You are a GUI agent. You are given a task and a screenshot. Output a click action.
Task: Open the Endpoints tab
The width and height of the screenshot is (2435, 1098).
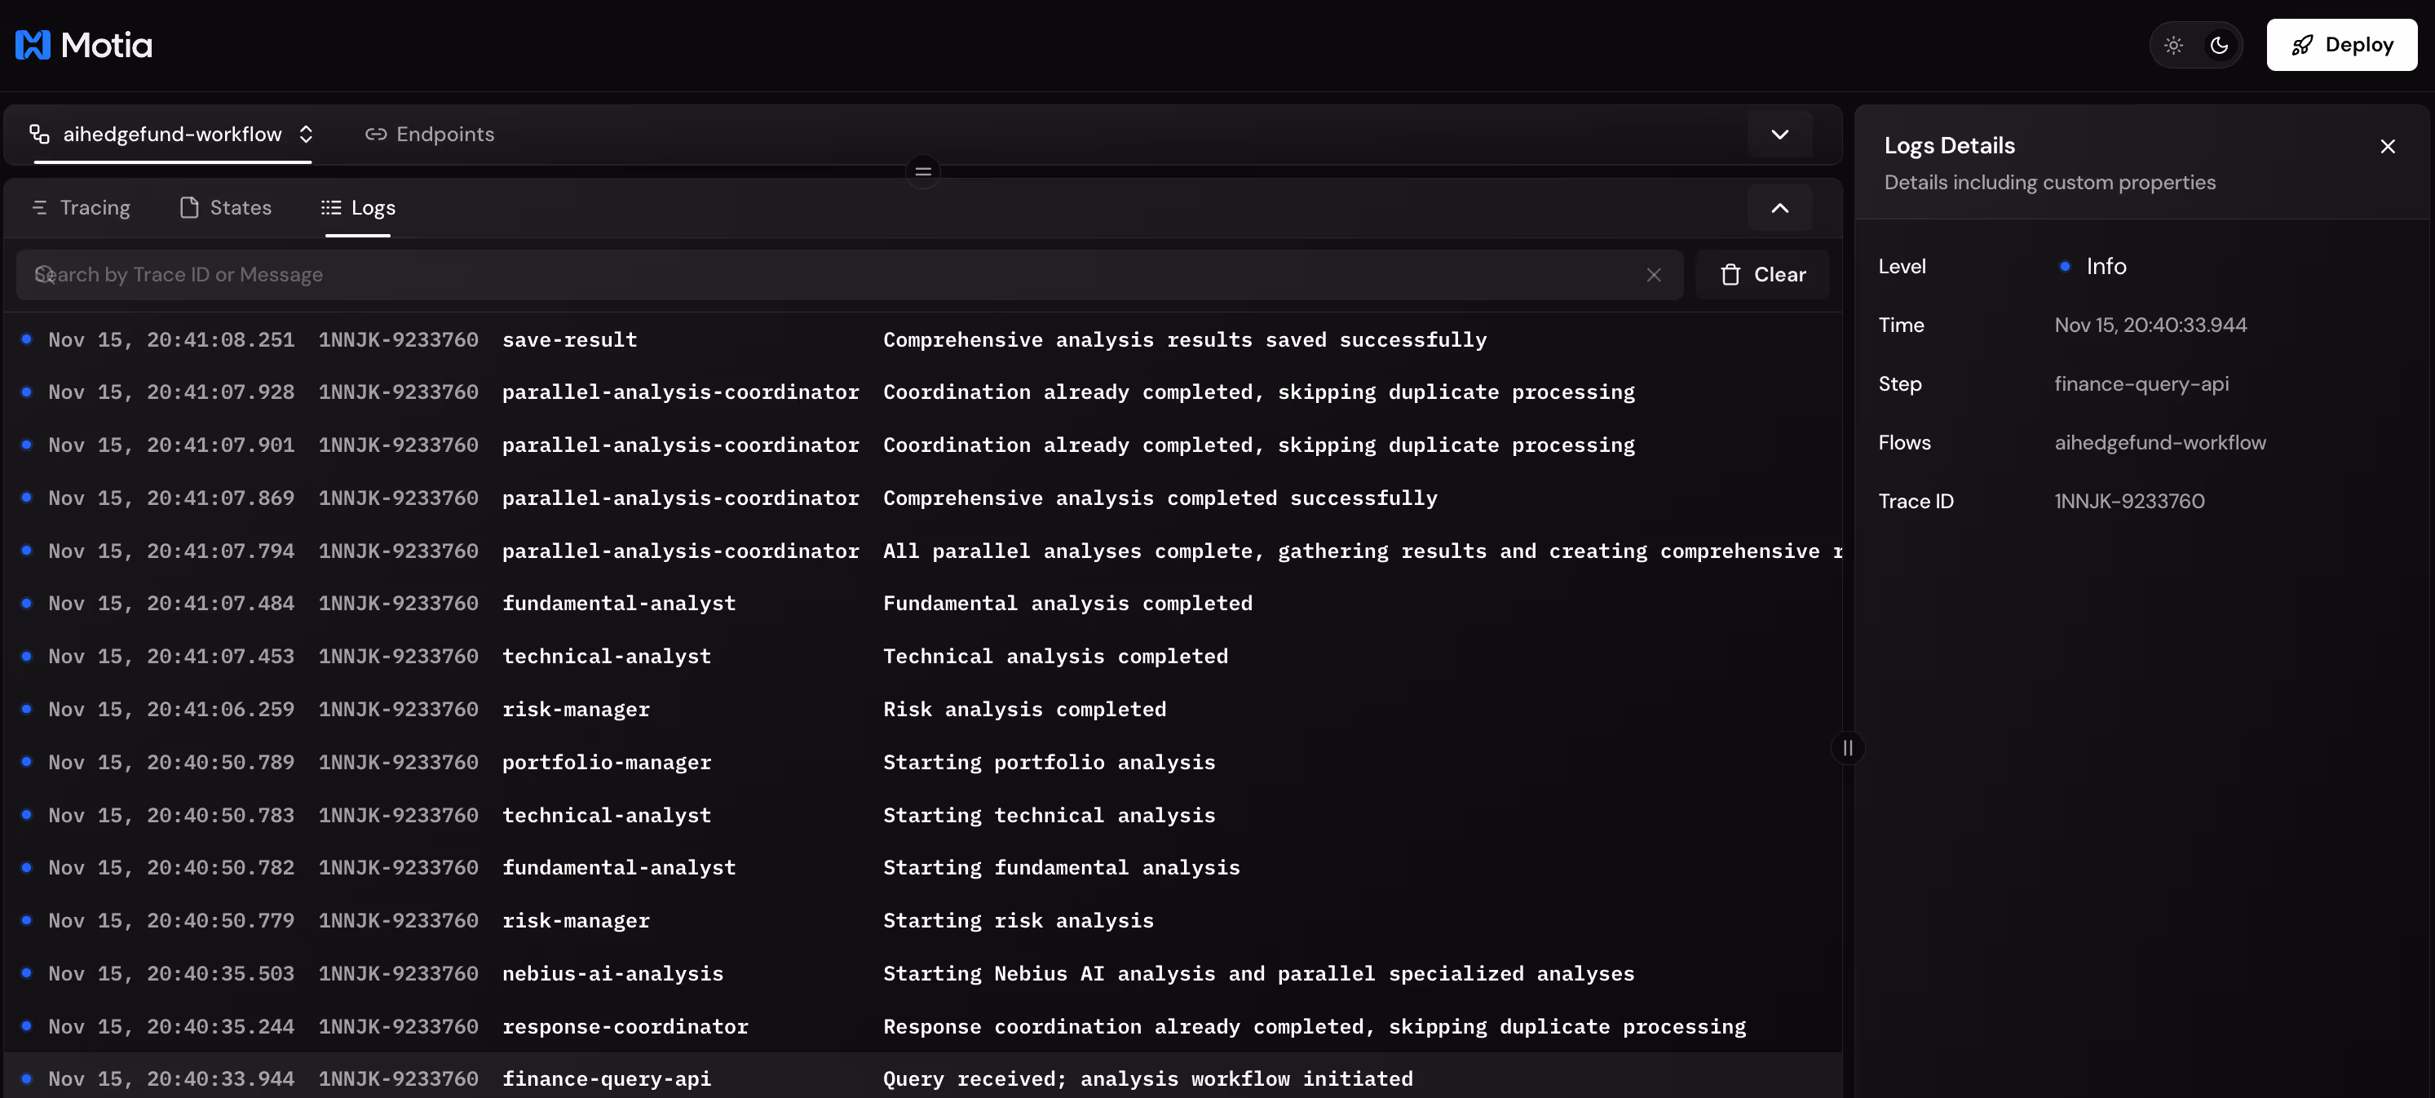pyautogui.click(x=430, y=135)
